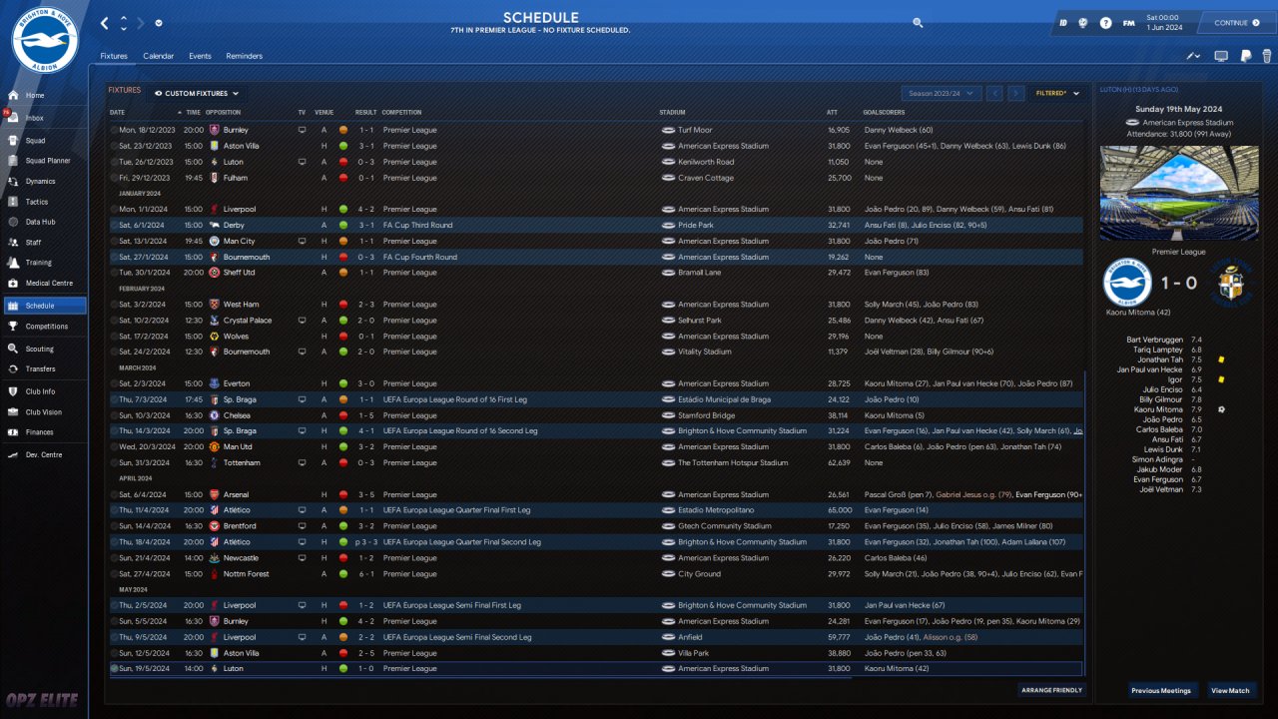Open the Season 2023/24 dropdown
This screenshot has height=719, width=1278.
pos(942,93)
